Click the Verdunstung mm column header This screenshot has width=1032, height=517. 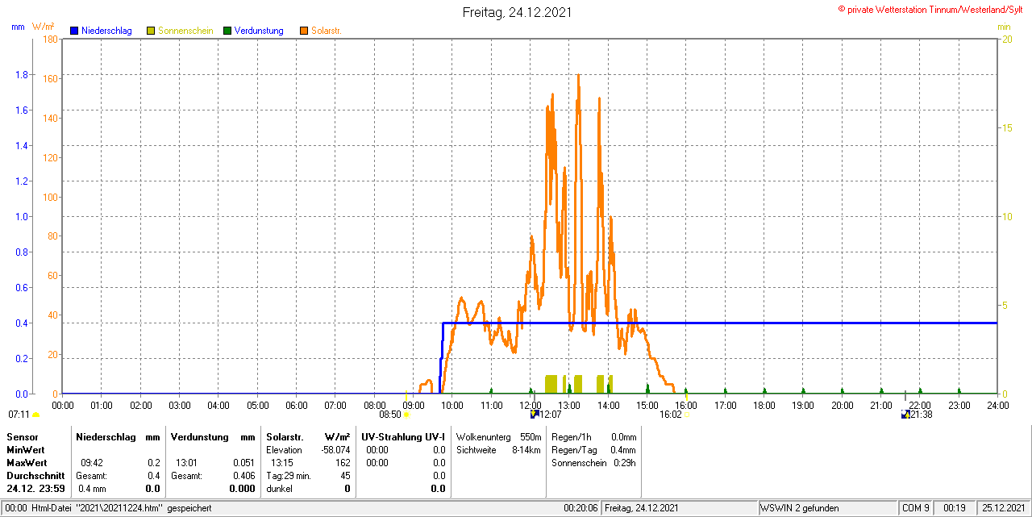tap(213, 436)
